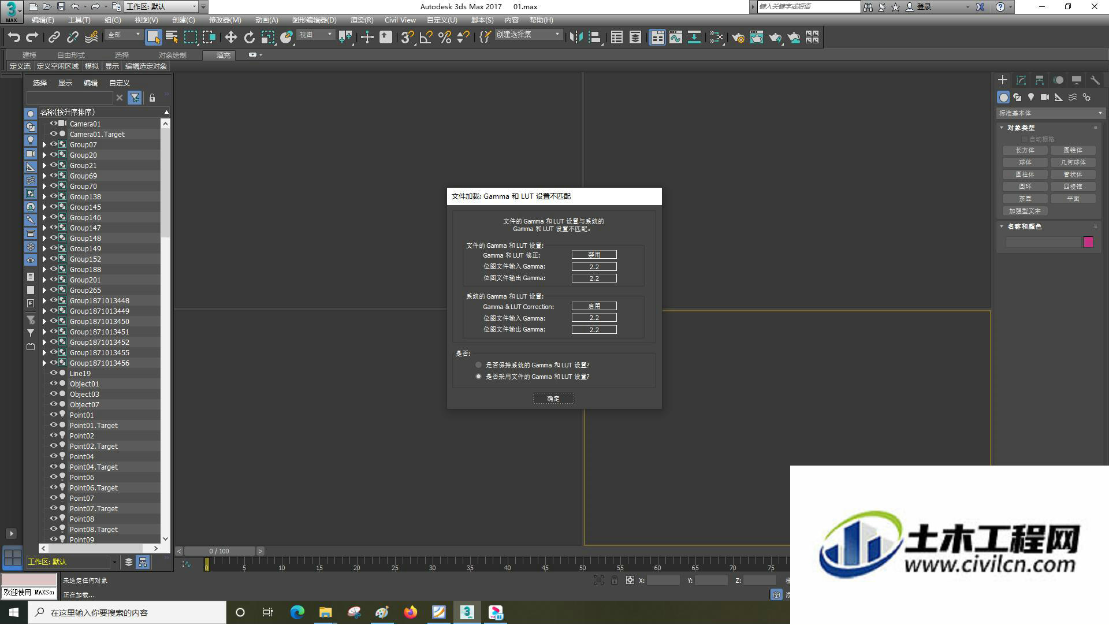Select keep system Gamma and LUT settings option
The height and width of the screenshot is (625, 1109).
(x=478, y=365)
